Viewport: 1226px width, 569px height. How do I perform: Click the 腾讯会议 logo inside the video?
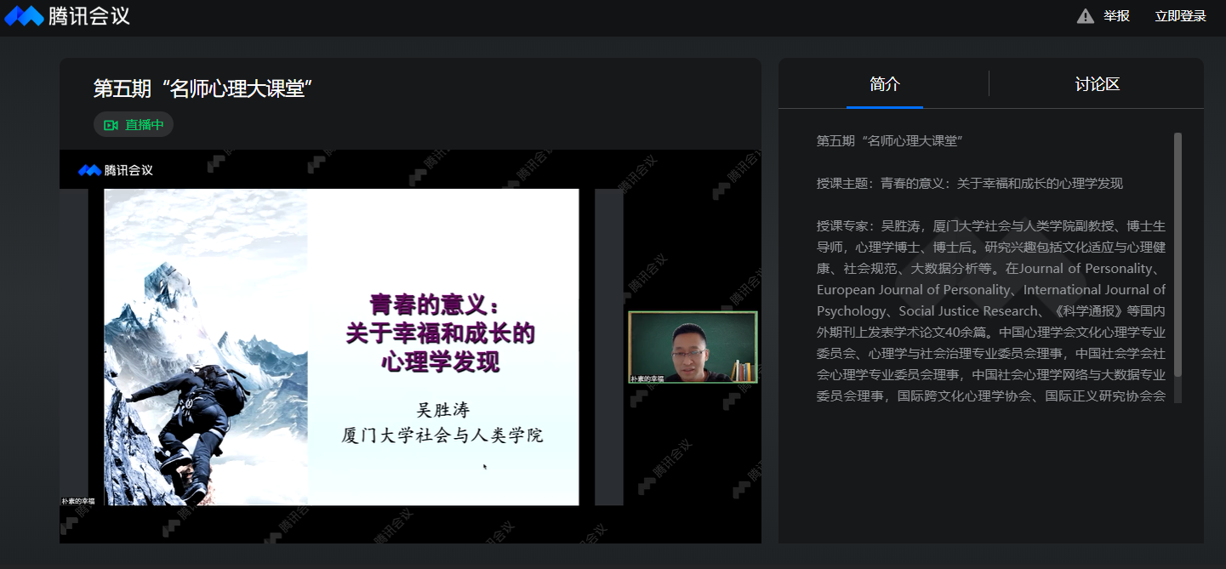click(x=116, y=170)
